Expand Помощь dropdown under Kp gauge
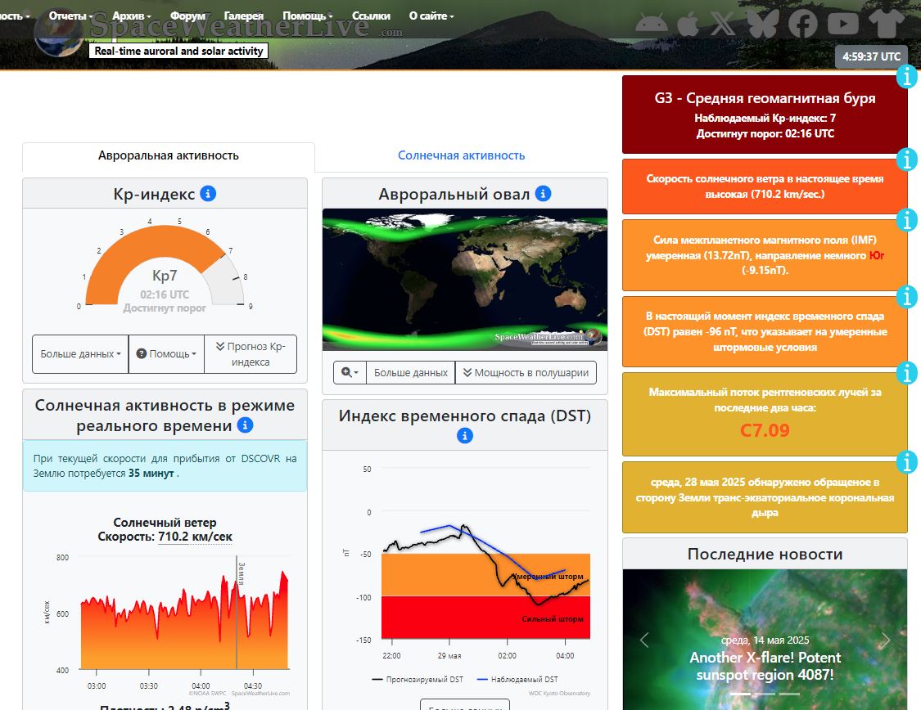 [166, 354]
